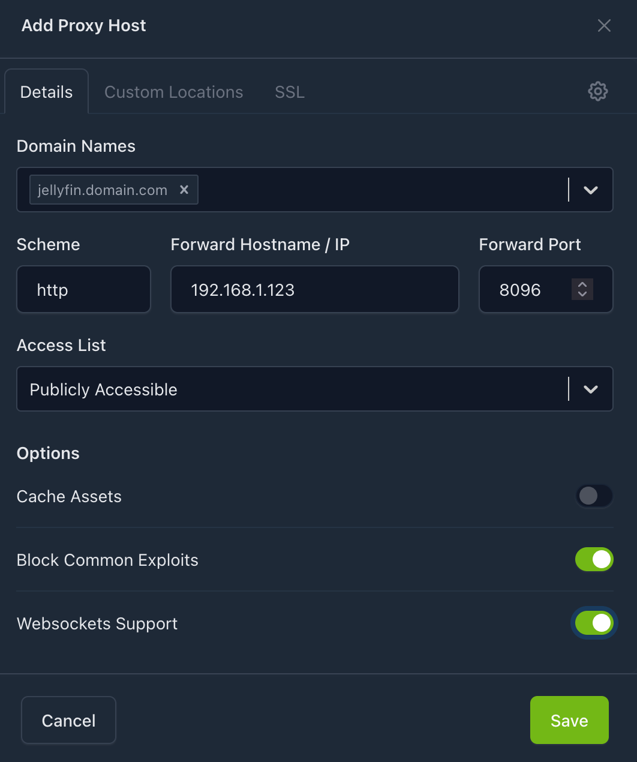Click the green Save button
This screenshot has width=637, height=762.
(x=569, y=720)
